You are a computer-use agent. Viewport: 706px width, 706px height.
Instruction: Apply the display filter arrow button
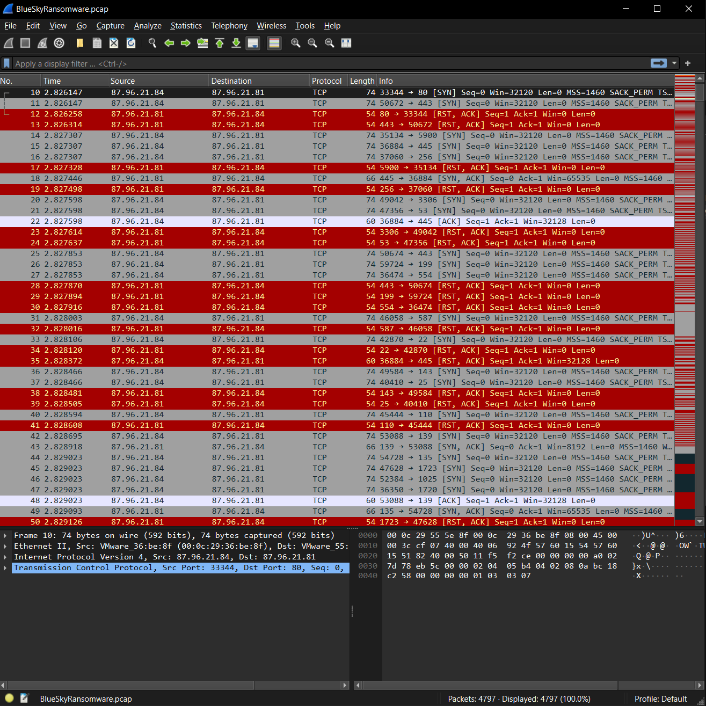[659, 63]
